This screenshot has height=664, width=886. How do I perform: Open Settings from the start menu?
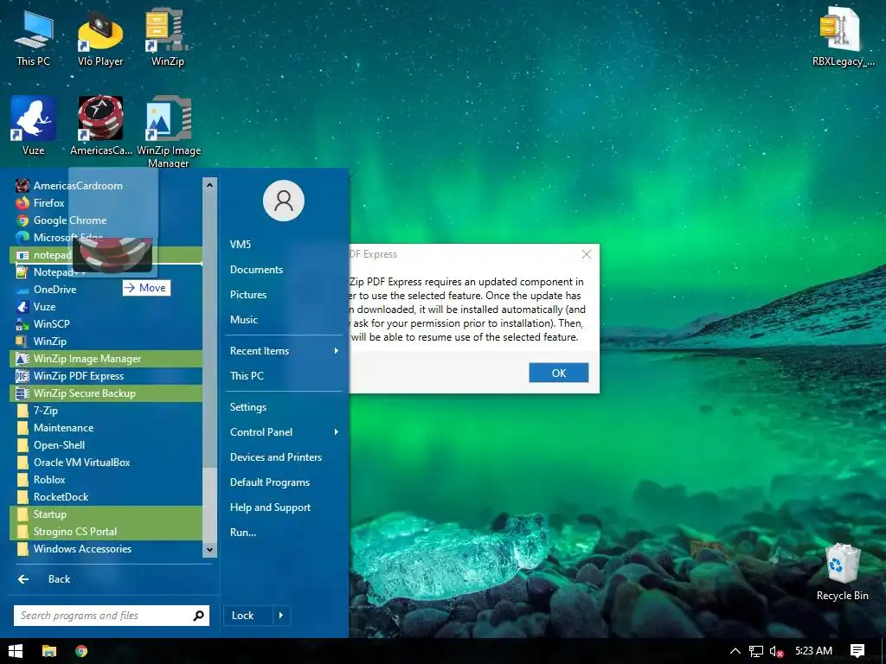(x=284, y=407)
